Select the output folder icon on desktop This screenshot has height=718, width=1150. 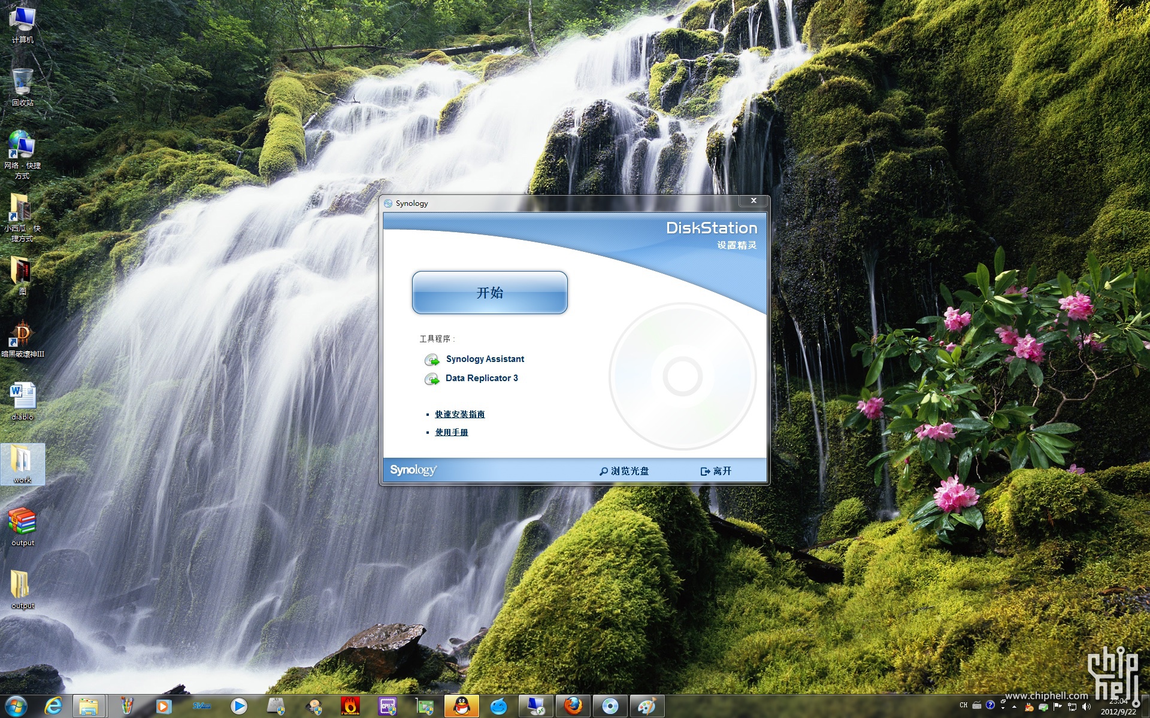(x=23, y=590)
